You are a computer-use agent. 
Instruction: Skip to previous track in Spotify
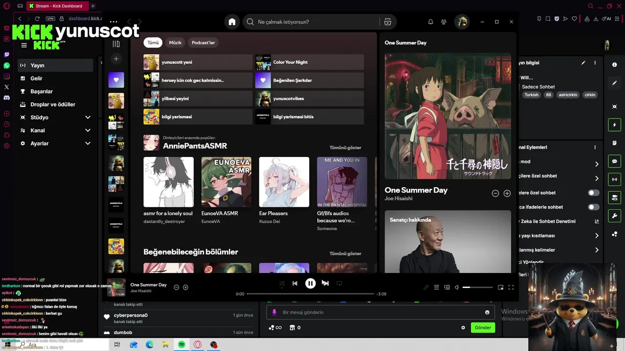coord(295,283)
